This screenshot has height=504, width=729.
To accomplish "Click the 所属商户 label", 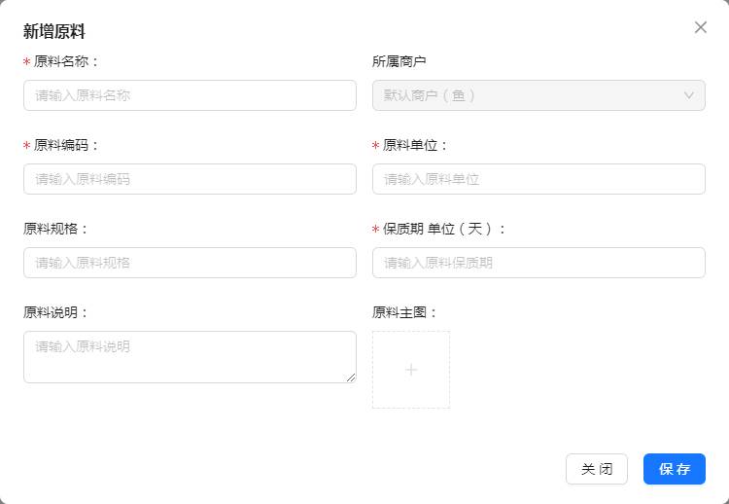I will click(399, 61).
